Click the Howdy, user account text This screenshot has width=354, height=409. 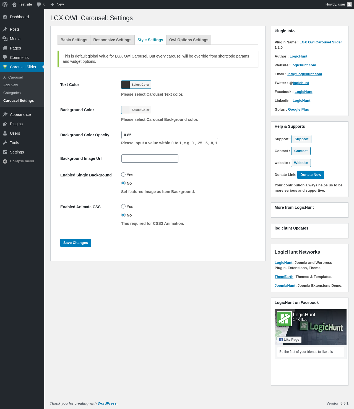(x=335, y=4)
